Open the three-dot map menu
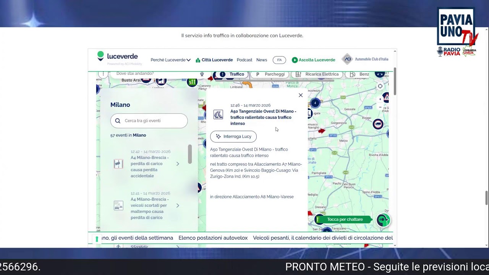 (x=103, y=74)
